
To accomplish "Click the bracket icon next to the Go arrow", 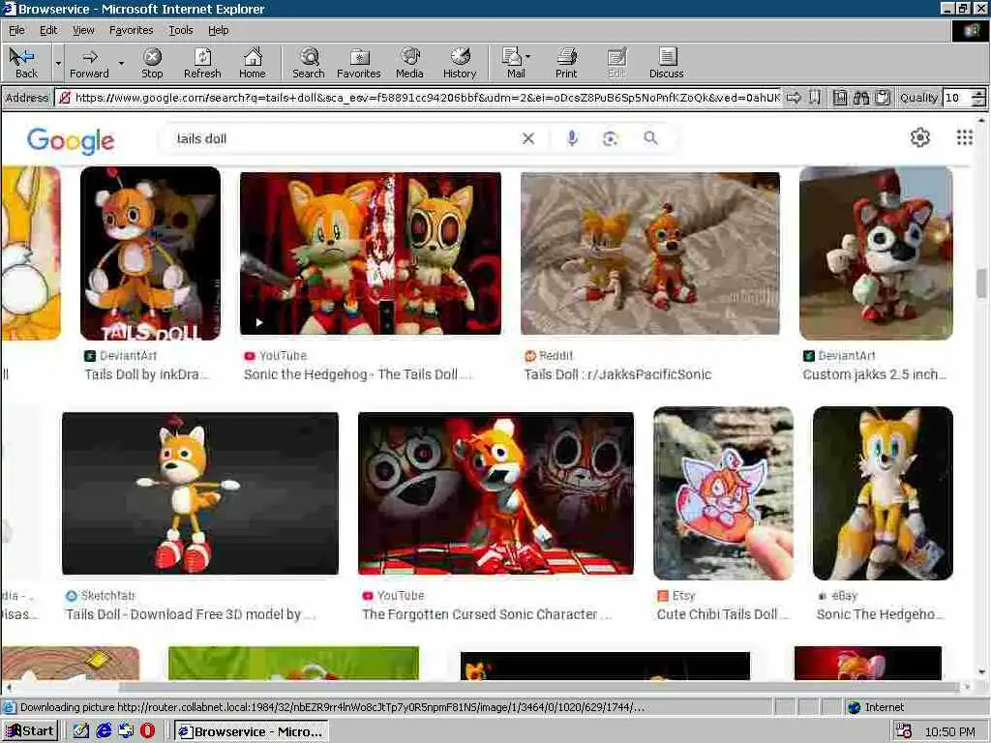I will 815,98.
